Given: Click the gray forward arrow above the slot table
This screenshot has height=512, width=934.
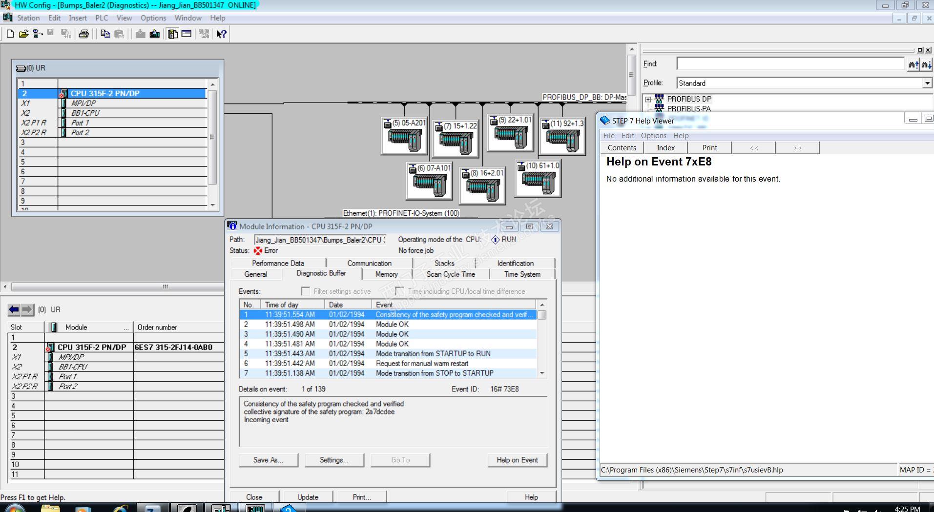Looking at the screenshot, I should pos(27,309).
